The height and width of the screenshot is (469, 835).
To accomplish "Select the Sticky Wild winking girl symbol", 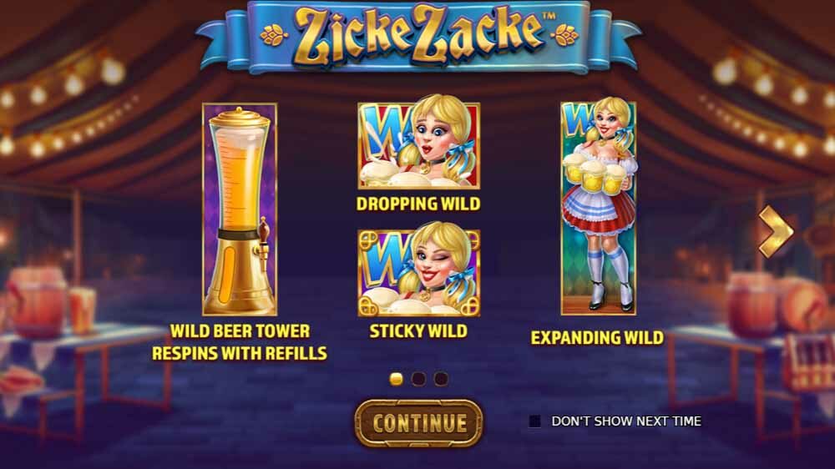I will (419, 272).
